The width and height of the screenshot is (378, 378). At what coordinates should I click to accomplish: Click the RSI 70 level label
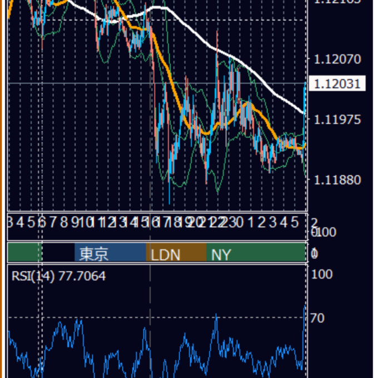(x=317, y=318)
